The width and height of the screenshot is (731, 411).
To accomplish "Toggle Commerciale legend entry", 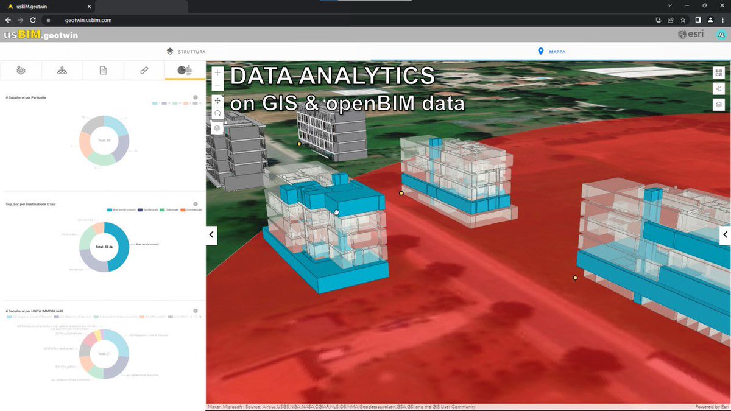I will [x=191, y=210].
